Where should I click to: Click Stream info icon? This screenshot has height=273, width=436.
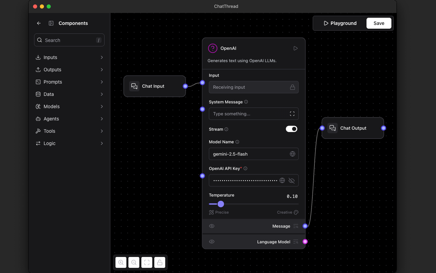coord(227,129)
